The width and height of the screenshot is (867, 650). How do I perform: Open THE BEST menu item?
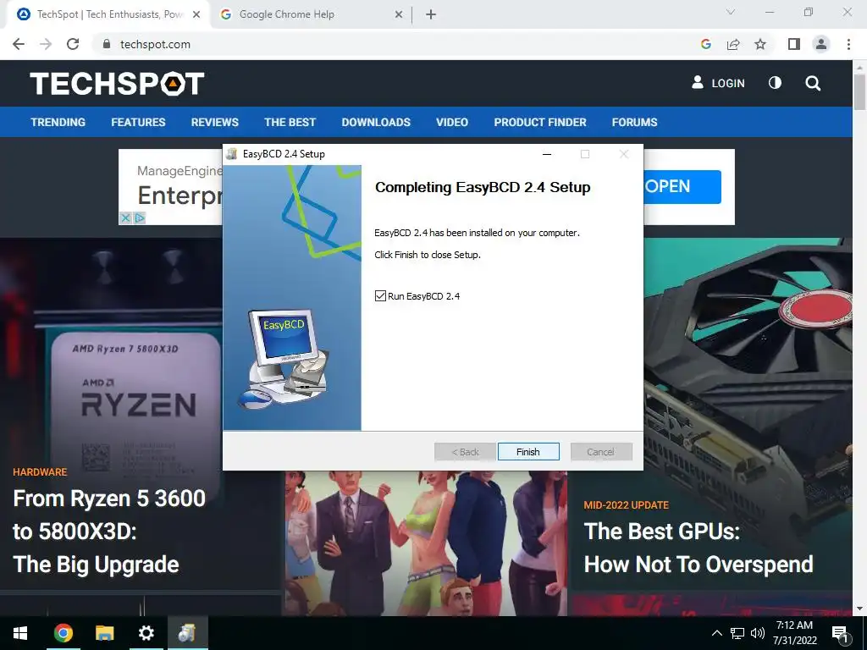click(x=290, y=122)
